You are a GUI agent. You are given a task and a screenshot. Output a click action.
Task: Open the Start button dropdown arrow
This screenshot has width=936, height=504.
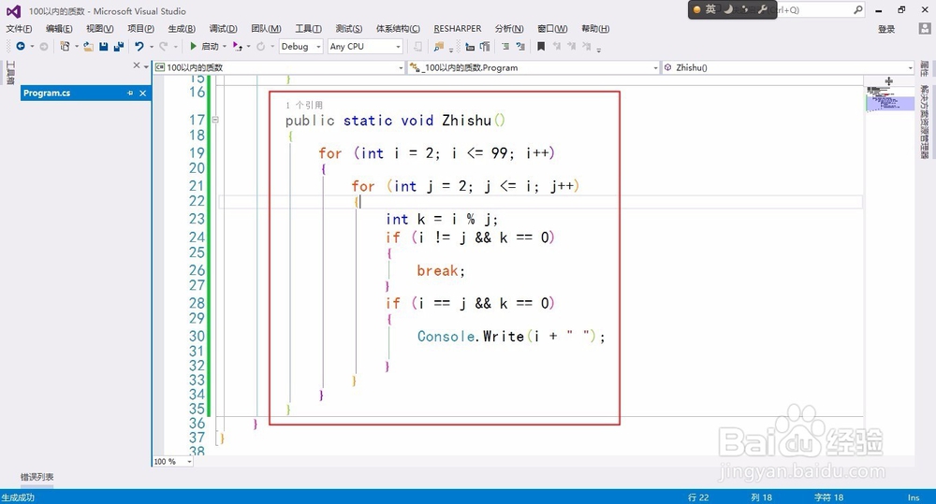coord(225,46)
